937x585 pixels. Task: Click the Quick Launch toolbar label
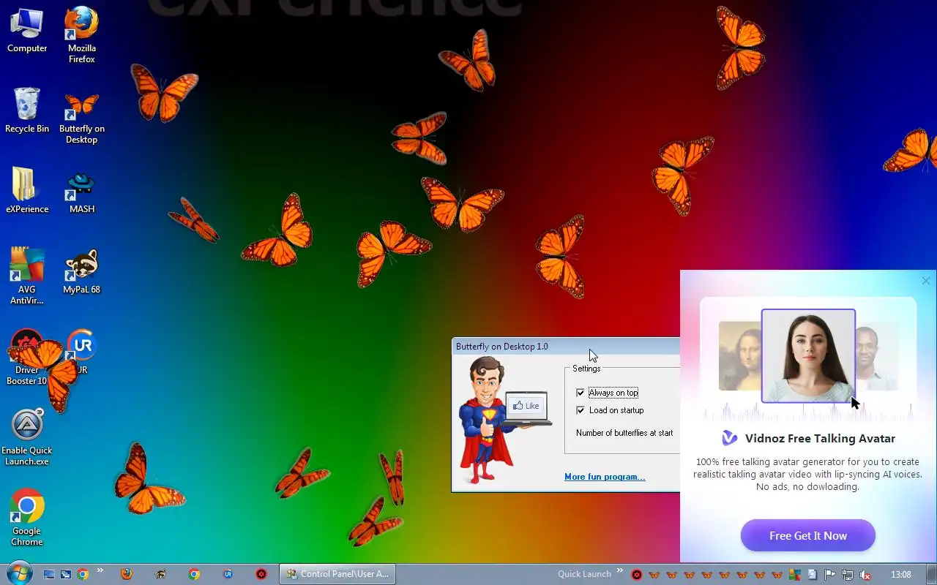[584, 574]
